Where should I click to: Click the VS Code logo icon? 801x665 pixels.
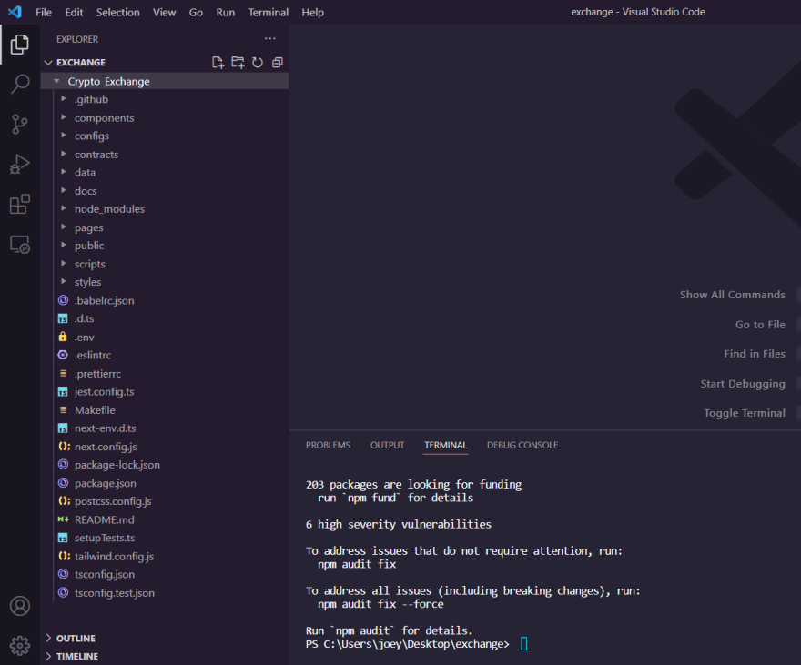coord(15,12)
